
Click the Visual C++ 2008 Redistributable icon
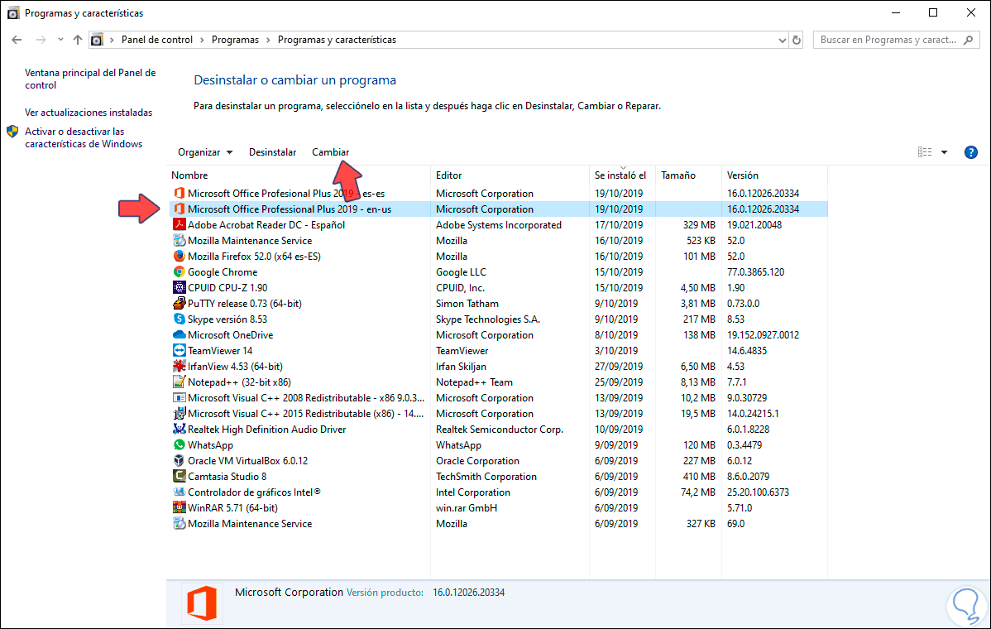coord(180,397)
